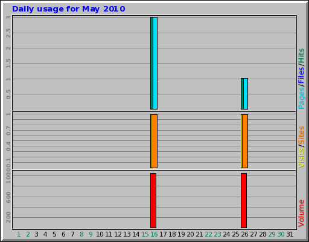The image size is (309, 242).
Task: Click the 'Sites' legend label
Action: coord(301,135)
